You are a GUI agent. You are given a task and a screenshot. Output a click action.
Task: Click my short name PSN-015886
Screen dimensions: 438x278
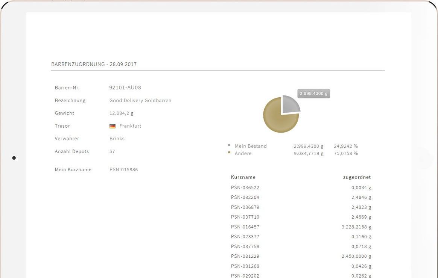coord(123,169)
